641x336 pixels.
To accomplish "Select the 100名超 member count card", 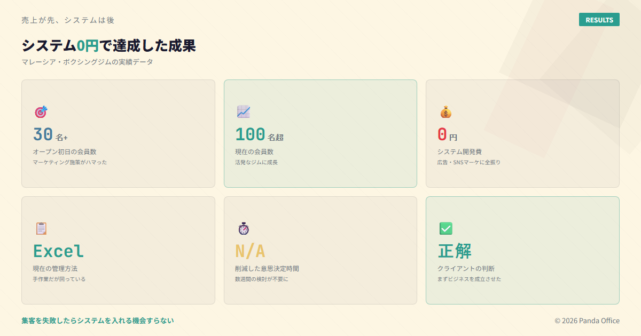I will [320, 133].
